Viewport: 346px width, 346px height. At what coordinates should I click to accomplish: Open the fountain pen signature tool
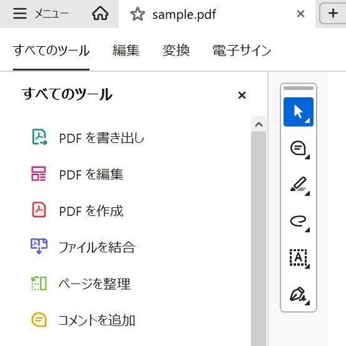299,295
